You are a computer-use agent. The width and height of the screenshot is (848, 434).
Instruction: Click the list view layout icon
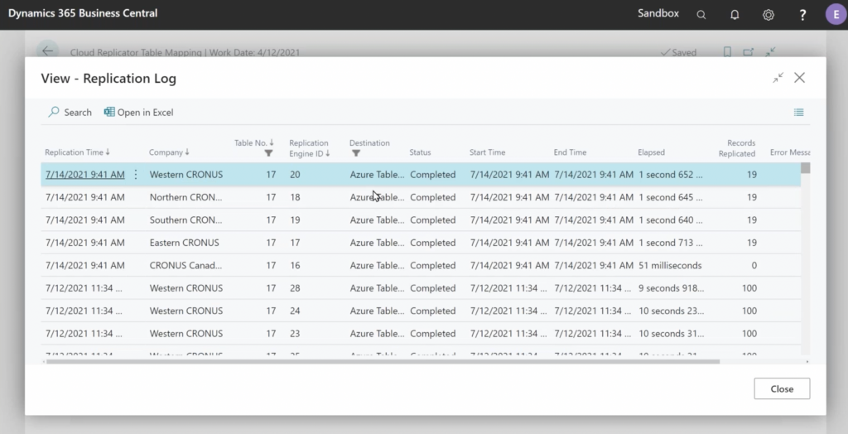(x=798, y=113)
